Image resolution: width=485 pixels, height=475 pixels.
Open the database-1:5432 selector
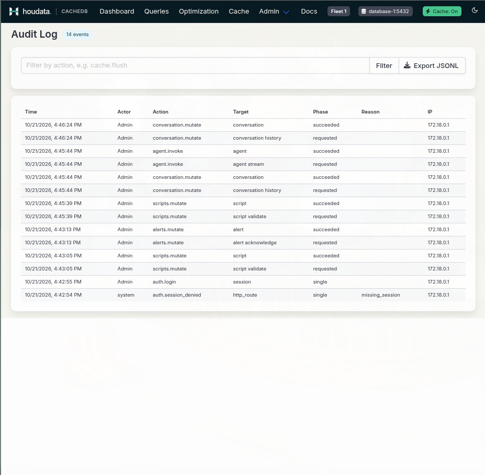click(x=386, y=12)
